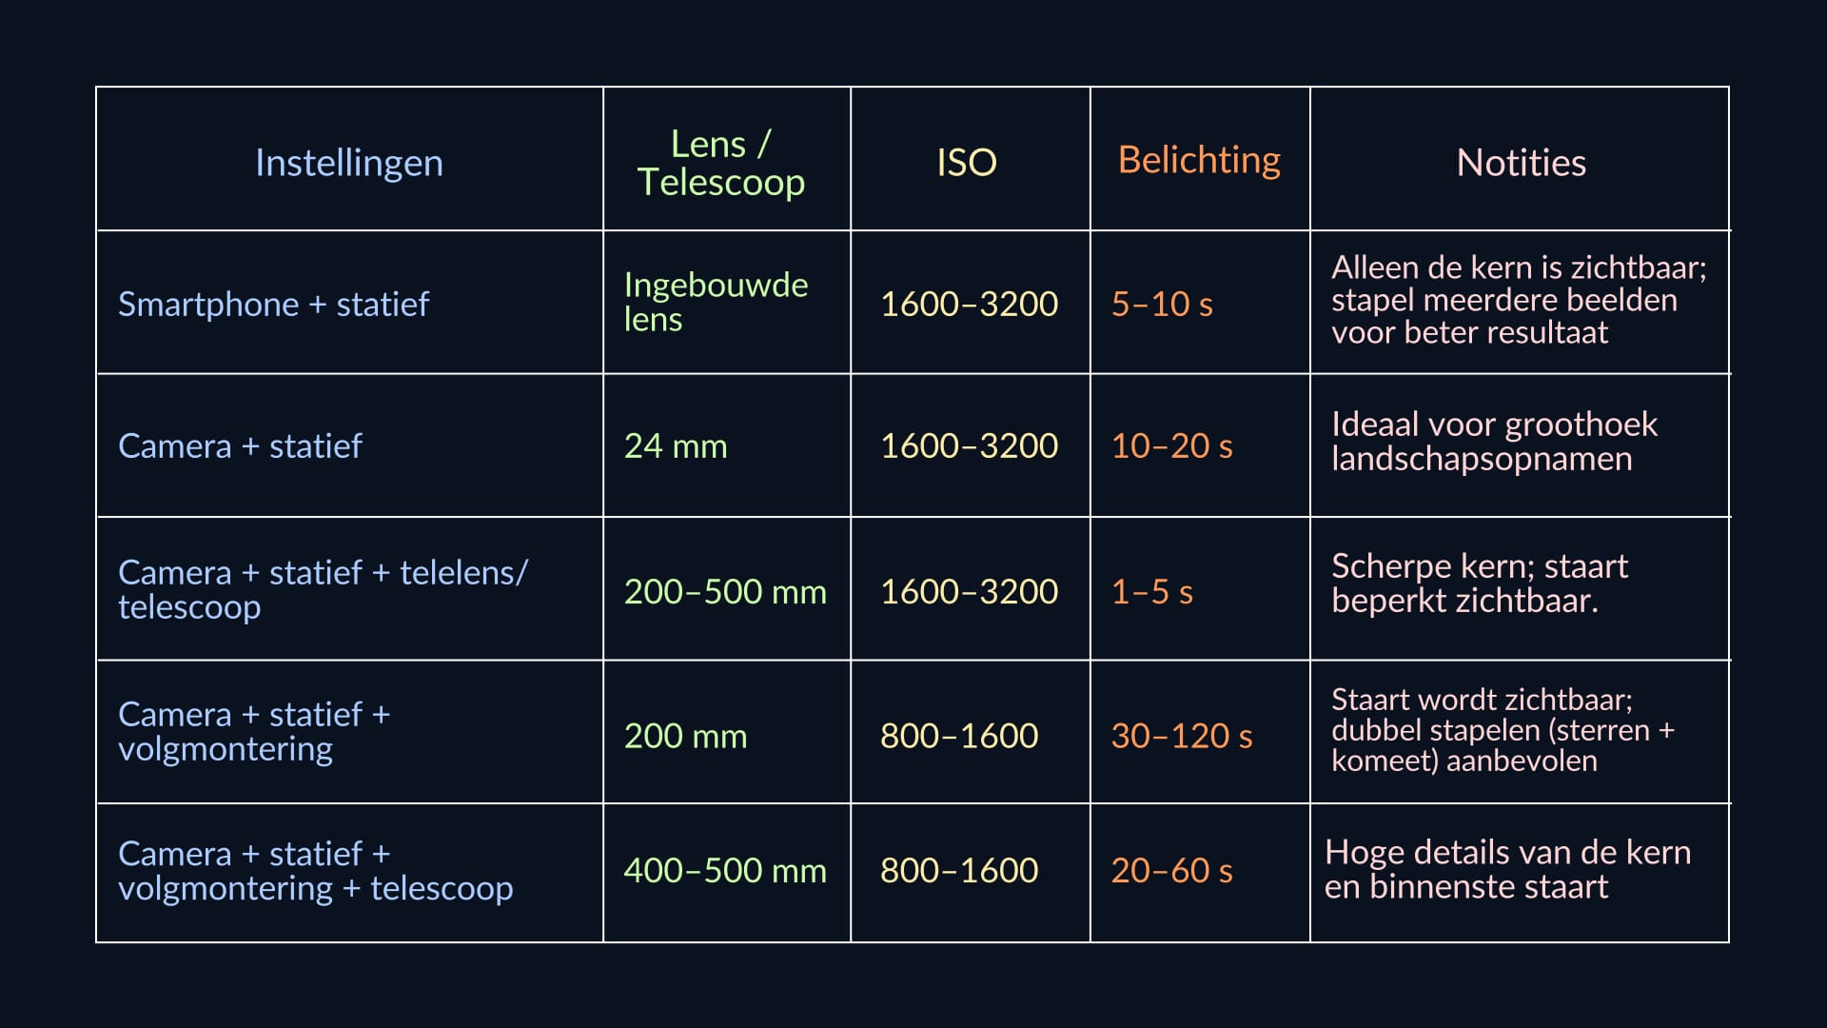Image resolution: width=1827 pixels, height=1028 pixels.
Task: Click the 30–120 s exposure value
Action: 1181,736
